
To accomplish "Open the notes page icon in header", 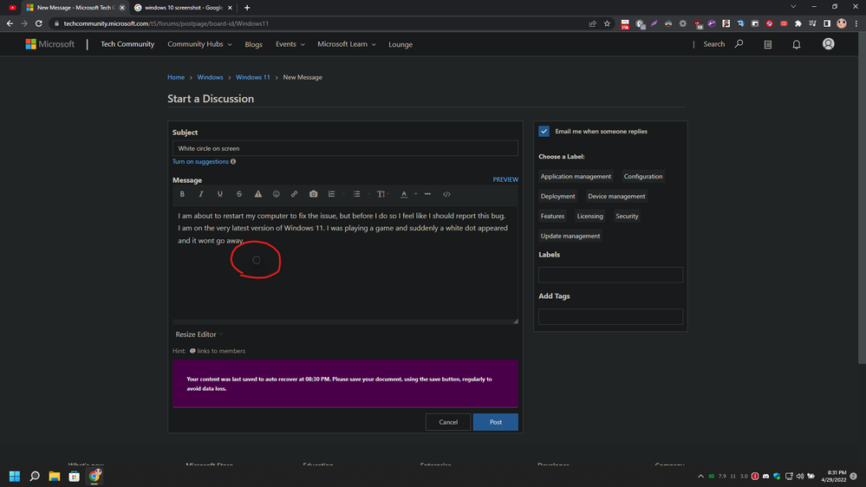I will pyautogui.click(x=768, y=44).
